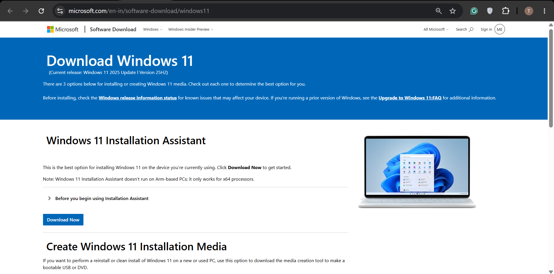Image resolution: width=554 pixels, height=274 pixels.
Task: Go back to the previous page
Action: [10, 11]
